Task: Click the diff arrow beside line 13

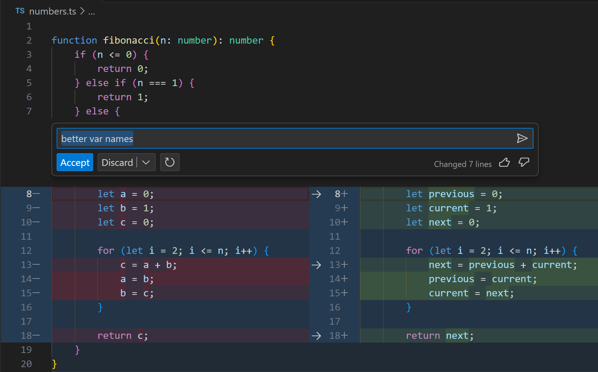Action: [316, 265]
